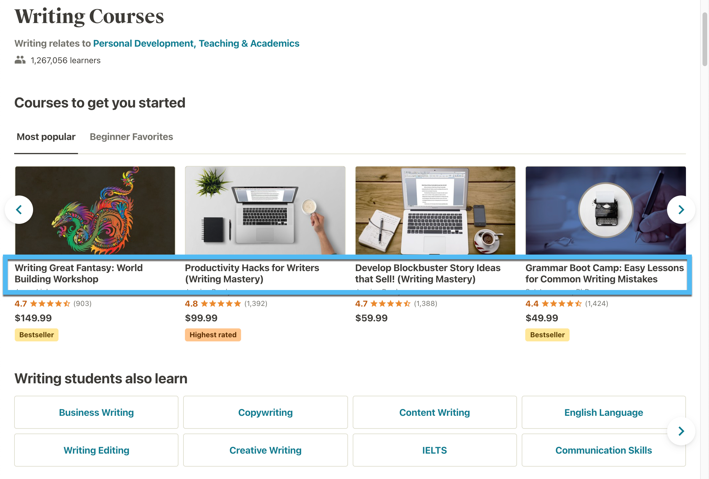
Task: Click the Business Writing category button
Action: [96, 412]
